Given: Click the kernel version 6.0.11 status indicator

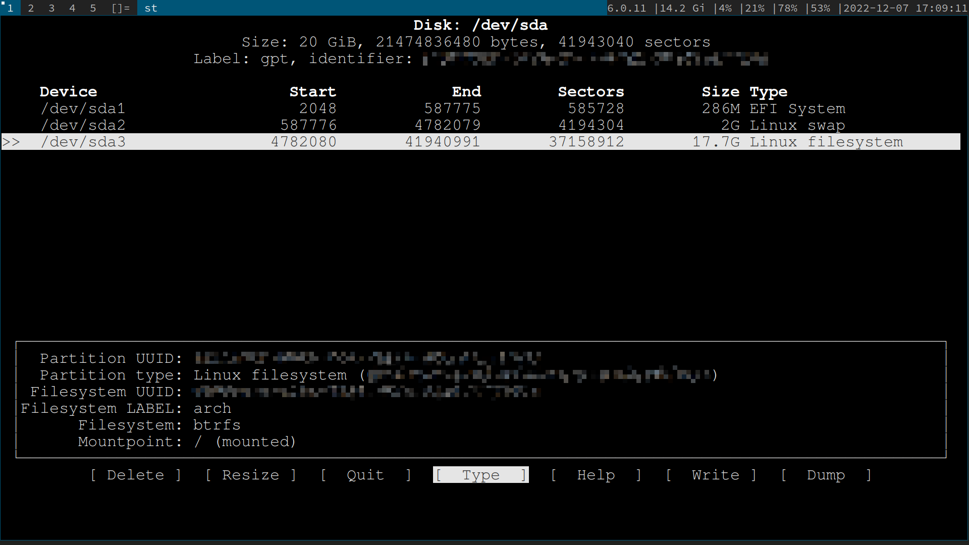Looking at the screenshot, I should pyautogui.click(x=627, y=8).
